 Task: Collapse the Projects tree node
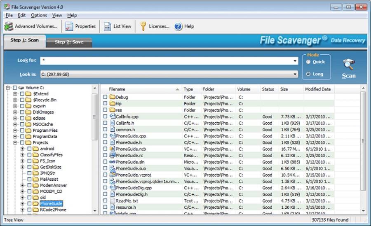coord(15,142)
